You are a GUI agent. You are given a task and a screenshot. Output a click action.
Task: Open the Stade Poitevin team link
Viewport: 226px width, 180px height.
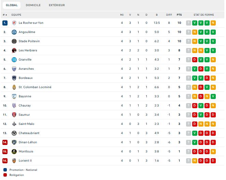(x=29, y=41)
